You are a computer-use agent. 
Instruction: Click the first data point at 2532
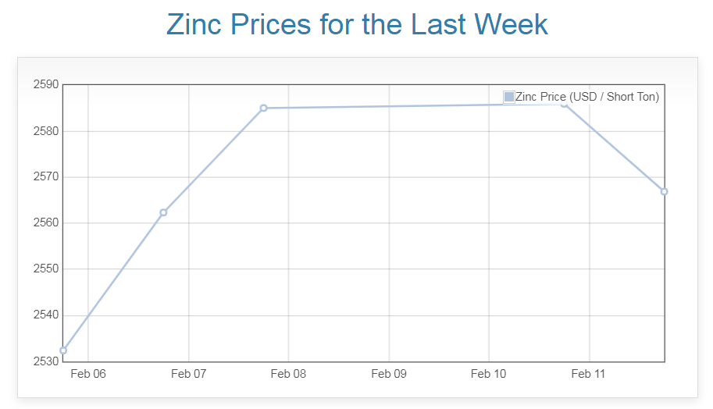tap(63, 350)
